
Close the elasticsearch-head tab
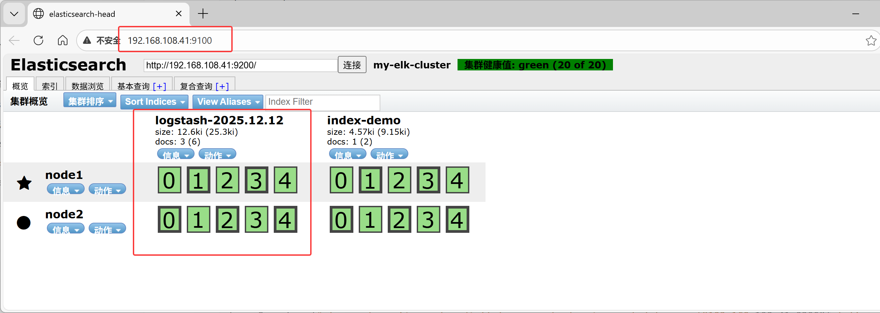[179, 14]
